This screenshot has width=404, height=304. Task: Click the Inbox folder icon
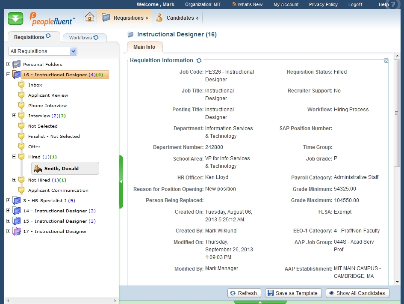click(21, 85)
